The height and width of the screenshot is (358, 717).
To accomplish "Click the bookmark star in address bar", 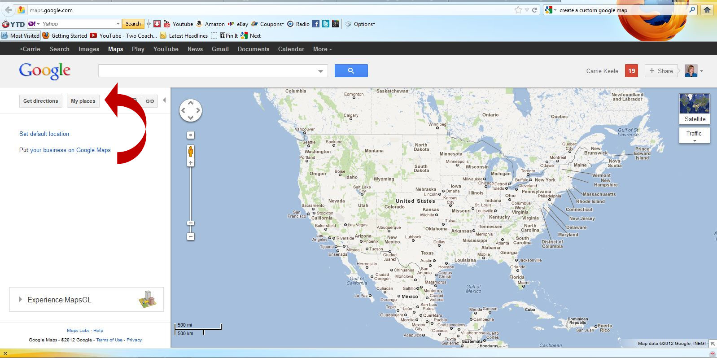I will click(518, 10).
